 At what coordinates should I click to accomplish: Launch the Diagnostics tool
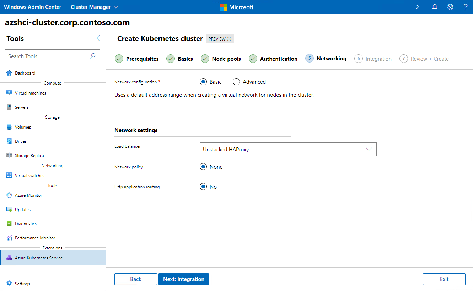click(x=26, y=223)
